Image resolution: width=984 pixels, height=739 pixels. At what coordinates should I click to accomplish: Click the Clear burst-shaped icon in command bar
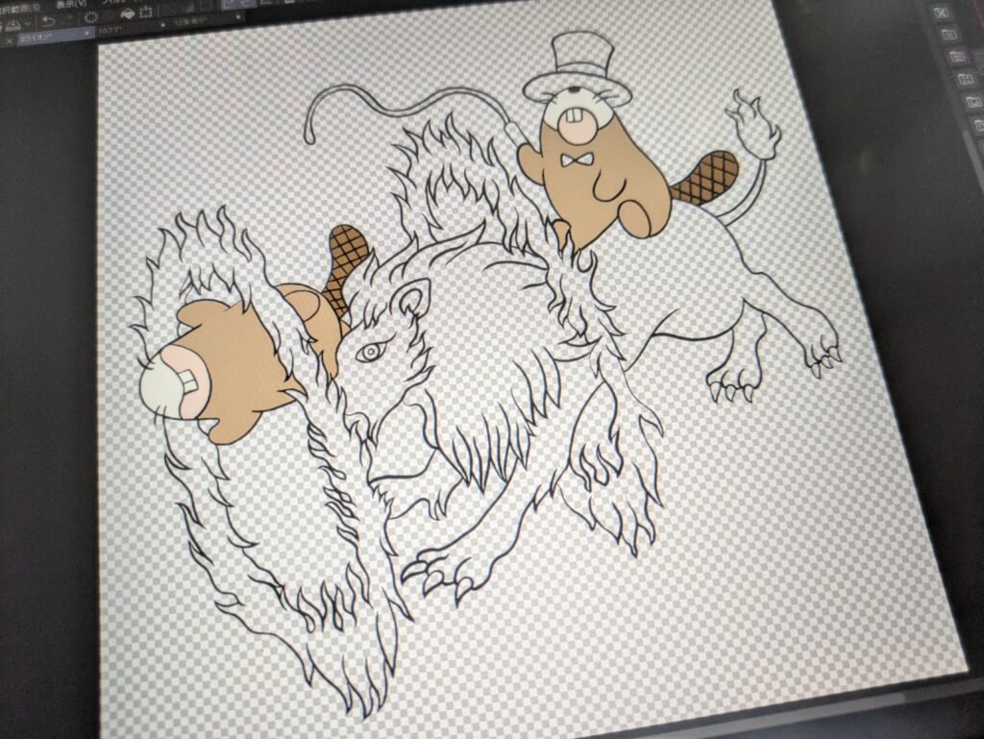click(91, 17)
